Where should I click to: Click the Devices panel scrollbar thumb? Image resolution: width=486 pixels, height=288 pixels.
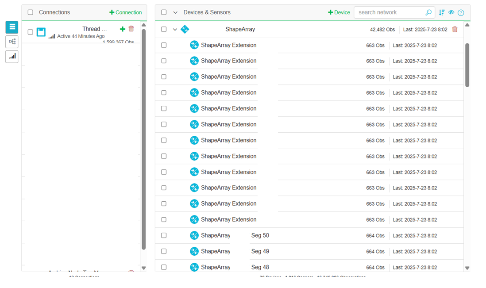coord(467,65)
